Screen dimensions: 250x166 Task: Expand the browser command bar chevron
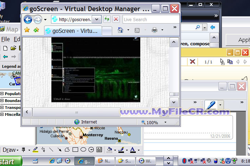(175, 27)
